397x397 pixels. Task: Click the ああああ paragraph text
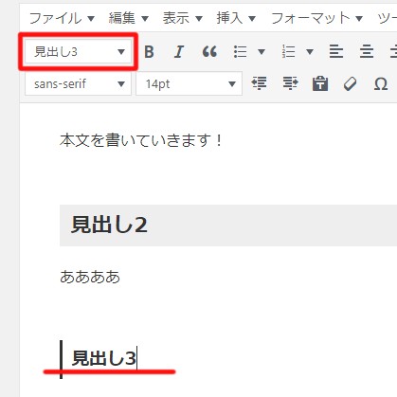click(90, 277)
